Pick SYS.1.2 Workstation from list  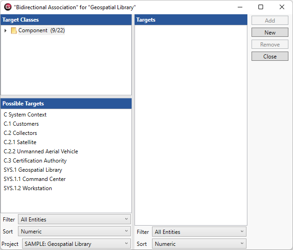pos(28,188)
